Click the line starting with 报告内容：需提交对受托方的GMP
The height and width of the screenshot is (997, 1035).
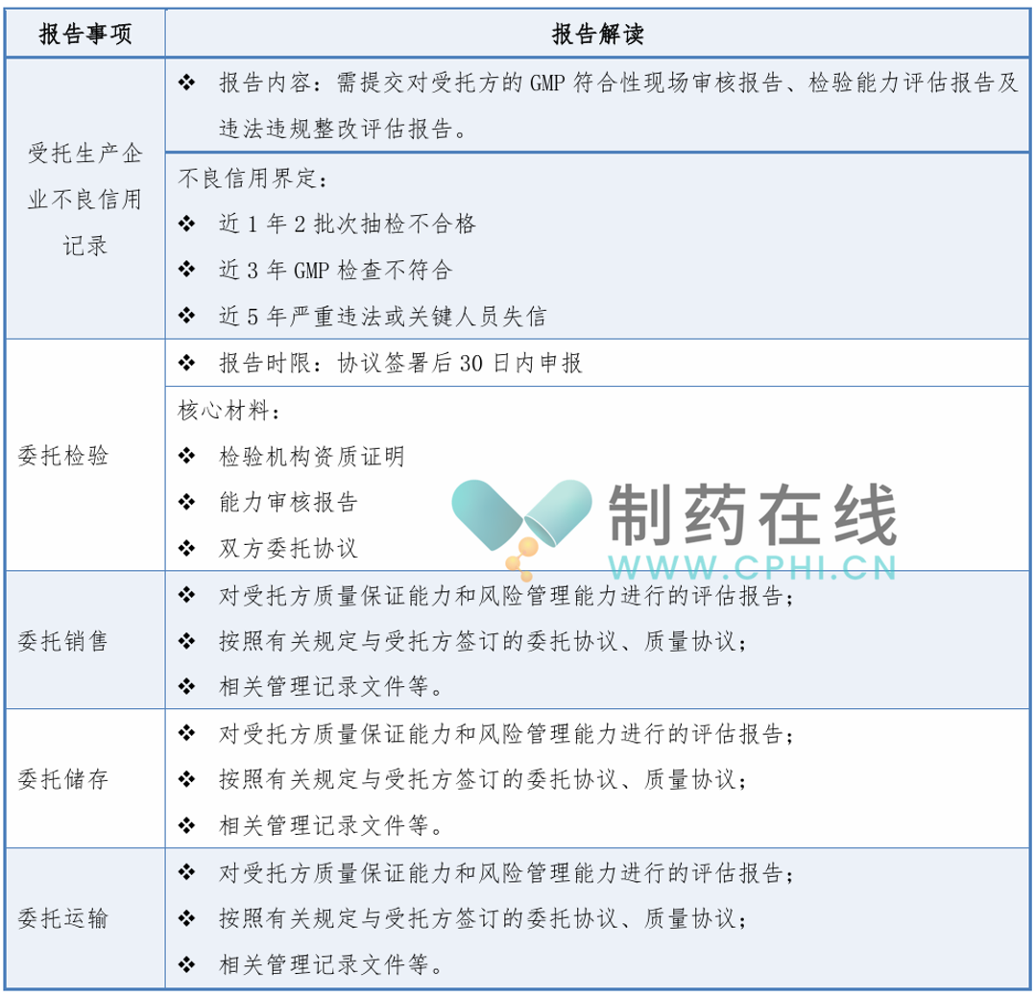pos(618,83)
